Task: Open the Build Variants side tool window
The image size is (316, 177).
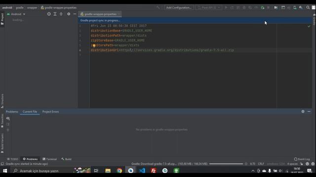Action: pos(2,143)
